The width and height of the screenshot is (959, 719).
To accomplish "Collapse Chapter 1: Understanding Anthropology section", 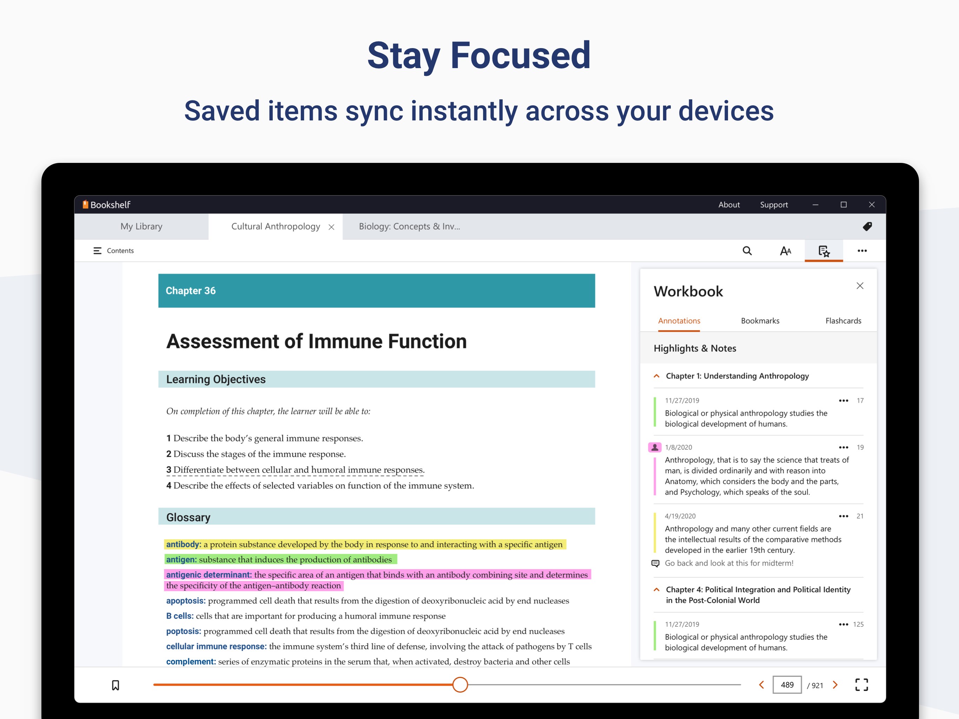I will [656, 376].
